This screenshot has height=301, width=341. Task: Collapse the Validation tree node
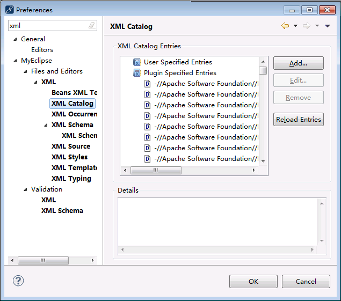click(25, 189)
